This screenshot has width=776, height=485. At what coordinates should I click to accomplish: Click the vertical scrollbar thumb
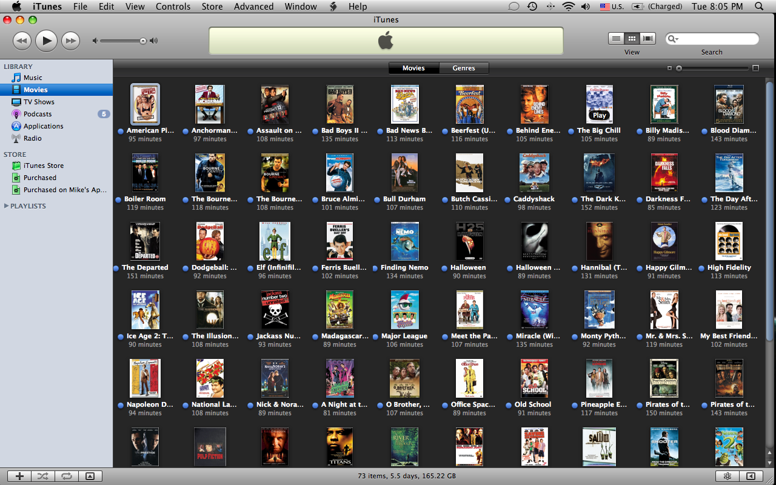[x=770, y=212]
